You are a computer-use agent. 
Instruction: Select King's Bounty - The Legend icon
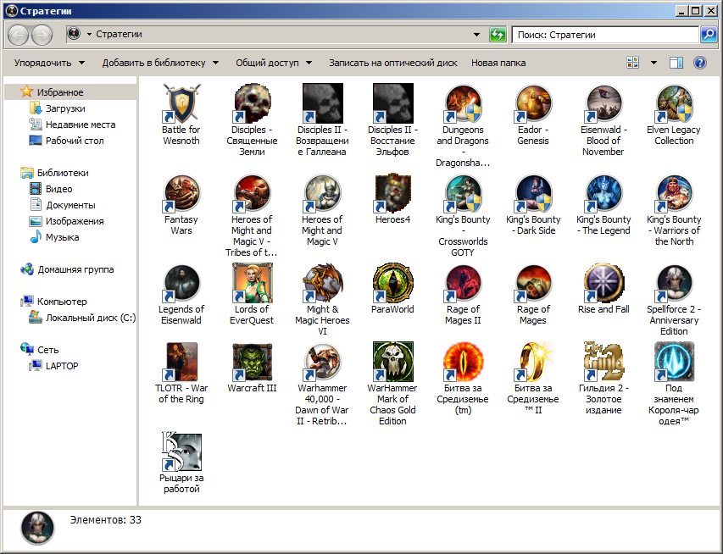[x=603, y=193]
